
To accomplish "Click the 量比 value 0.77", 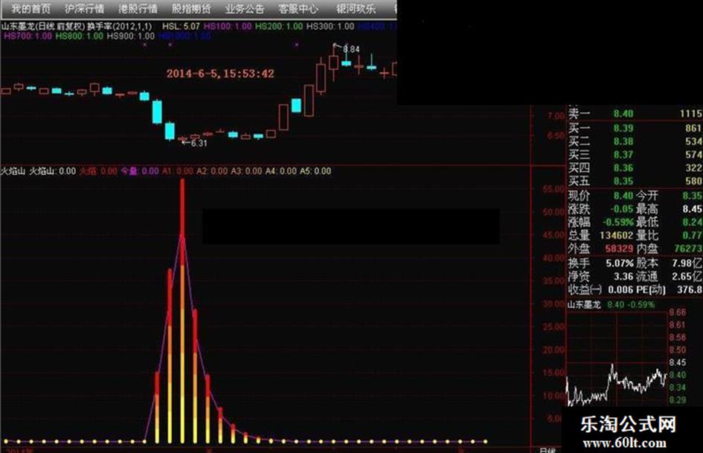I will [x=693, y=236].
